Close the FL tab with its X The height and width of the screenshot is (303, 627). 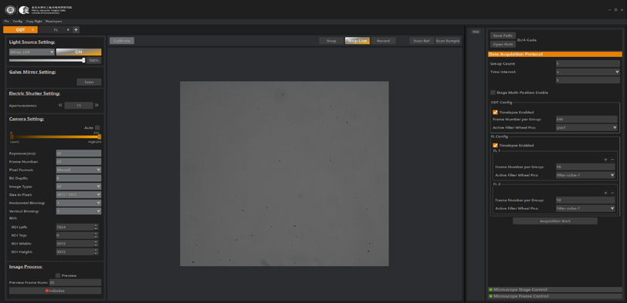(68, 30)
